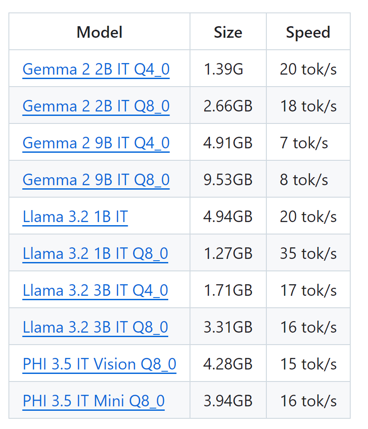368x429 pixels.
Task: Open the Llama 3.2 1B IT link
Action: (75, 217)
